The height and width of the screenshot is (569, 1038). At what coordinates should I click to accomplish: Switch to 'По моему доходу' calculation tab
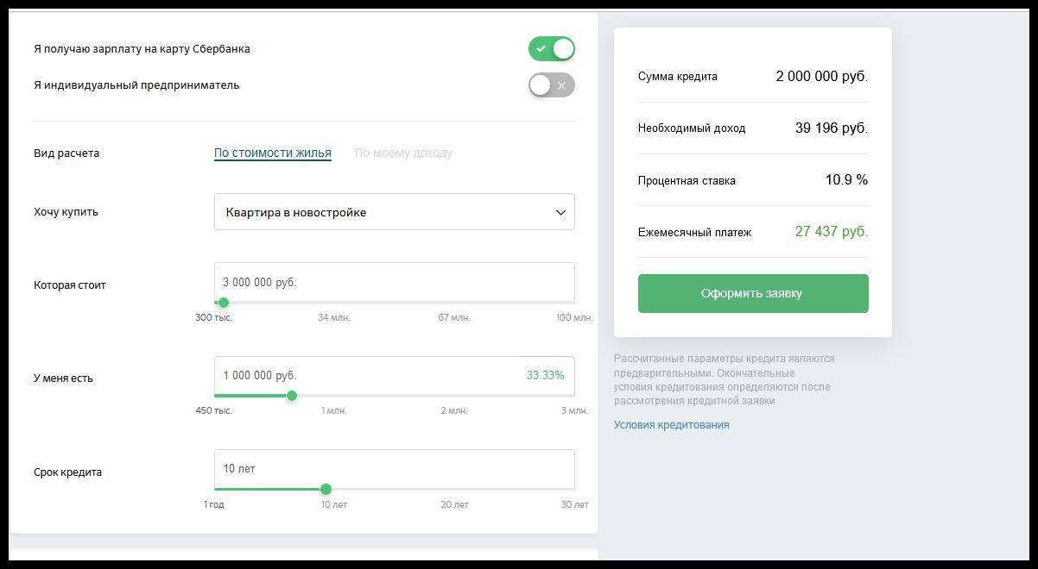[403, 153]
